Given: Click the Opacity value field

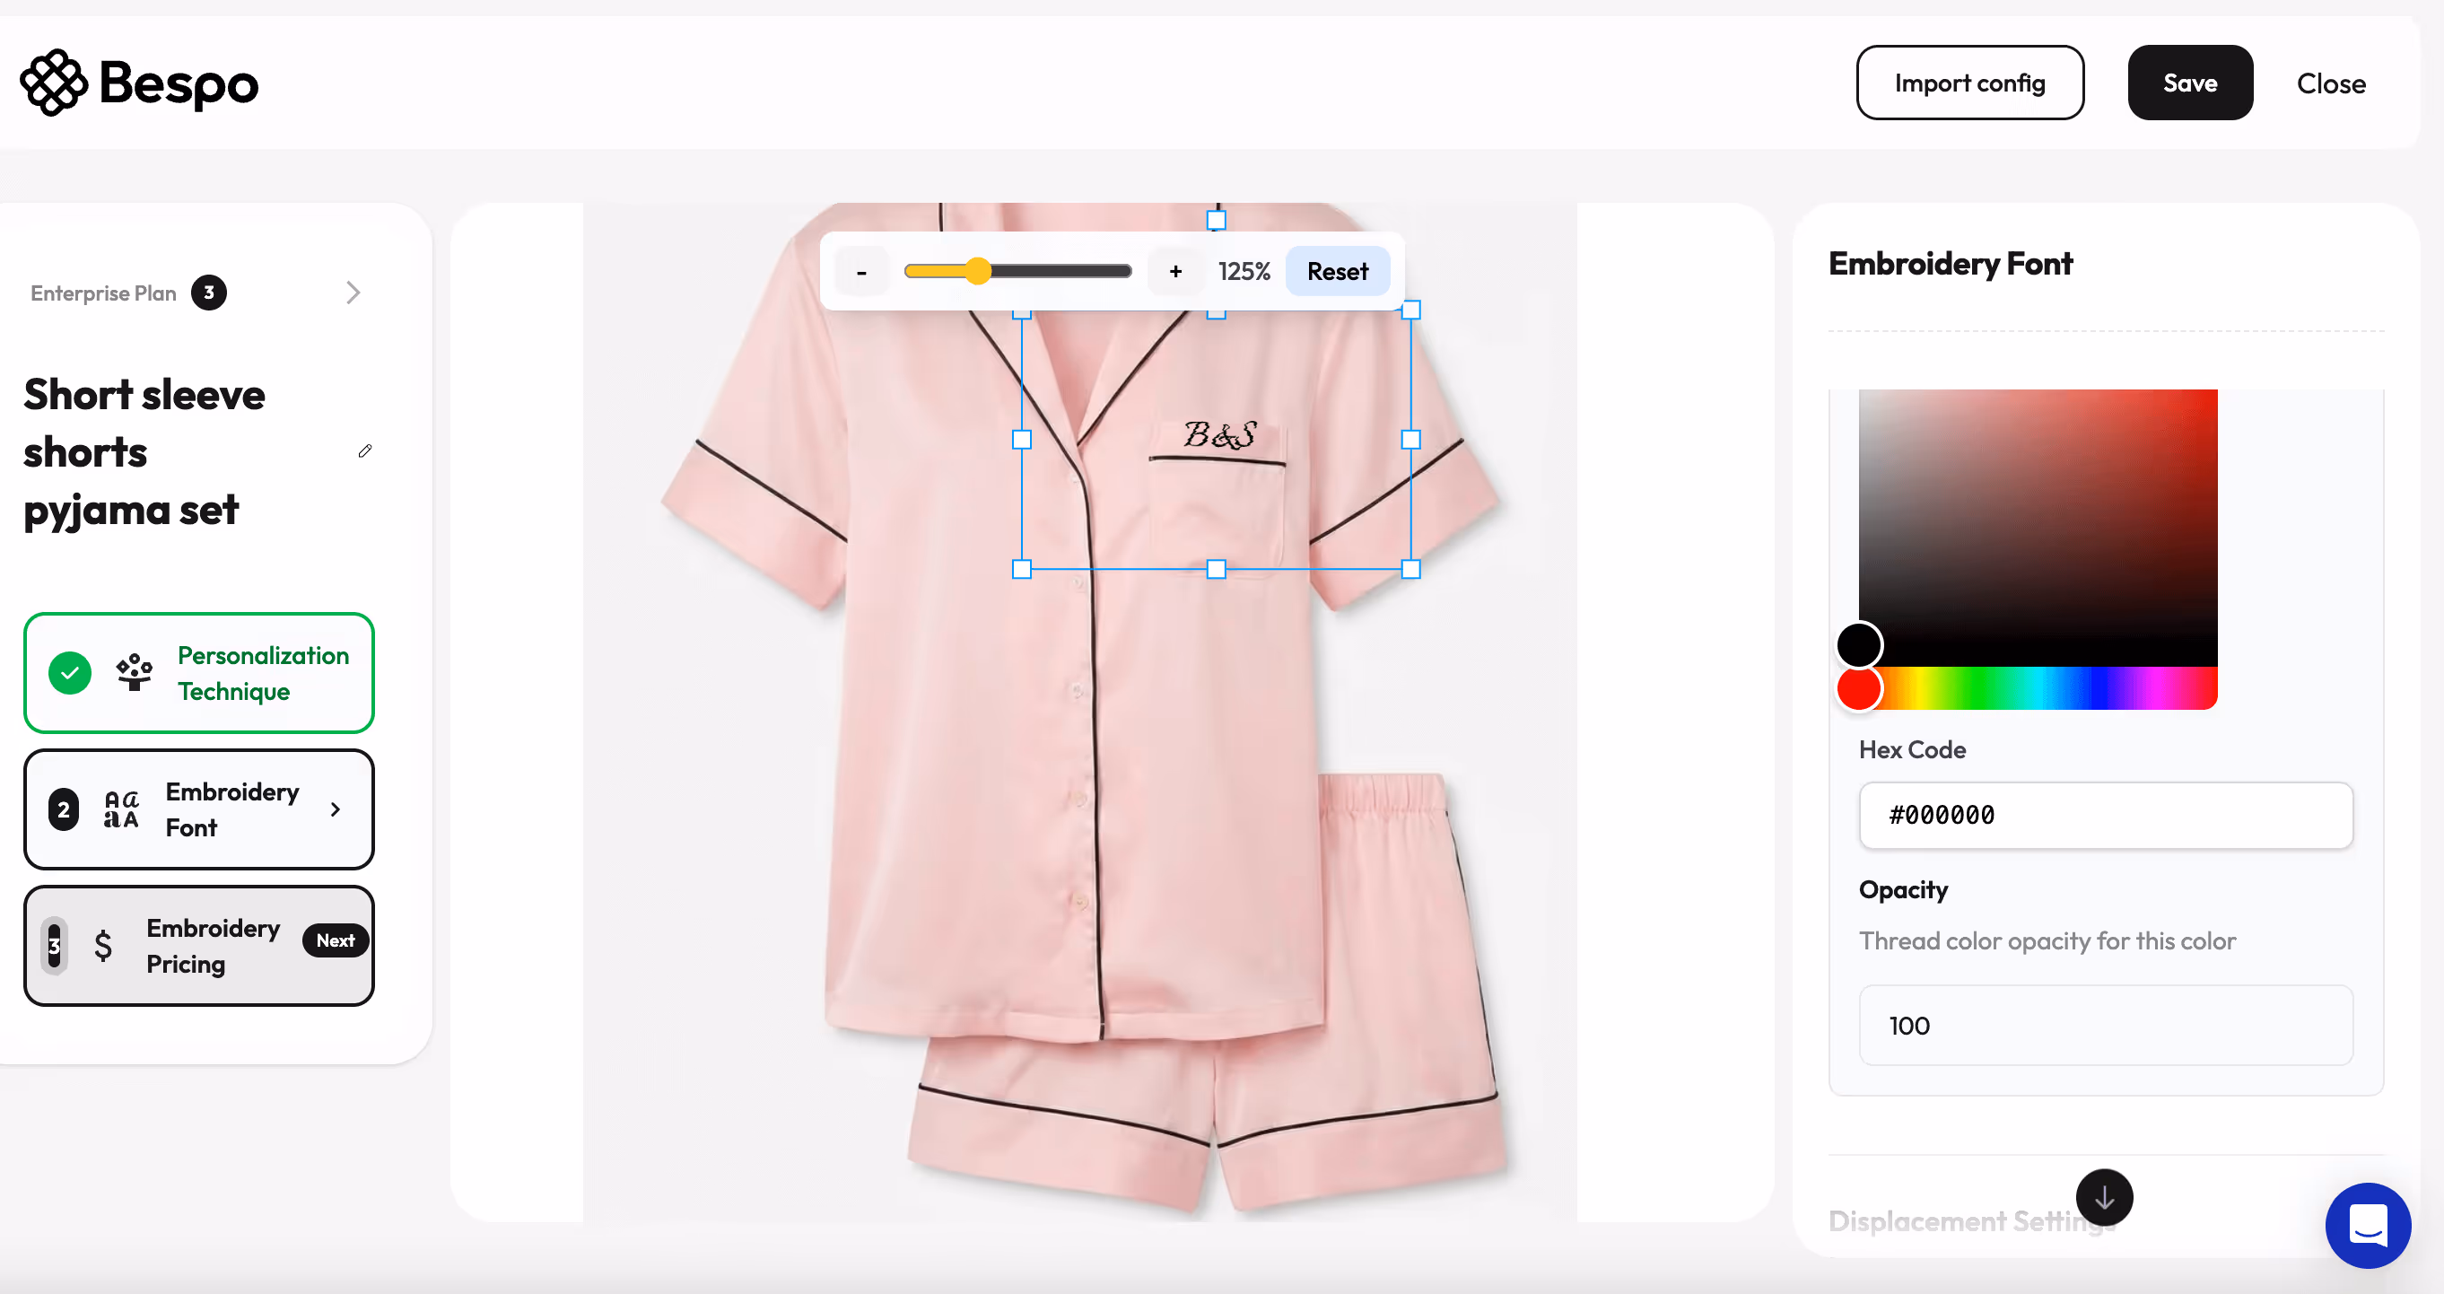Looking at the screenshot, I should point(2105,1025).
